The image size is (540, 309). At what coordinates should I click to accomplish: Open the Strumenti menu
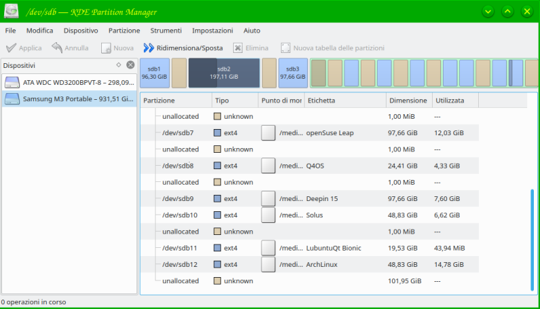click(166, 31)
